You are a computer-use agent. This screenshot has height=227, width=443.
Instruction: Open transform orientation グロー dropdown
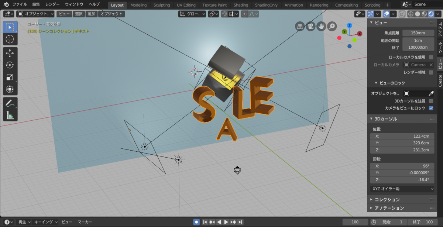point(192,14)
